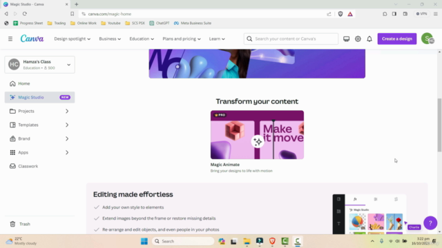Screen dimensions: 442x248
Task: Open the browser main menu icon
Action: (436, 14)
